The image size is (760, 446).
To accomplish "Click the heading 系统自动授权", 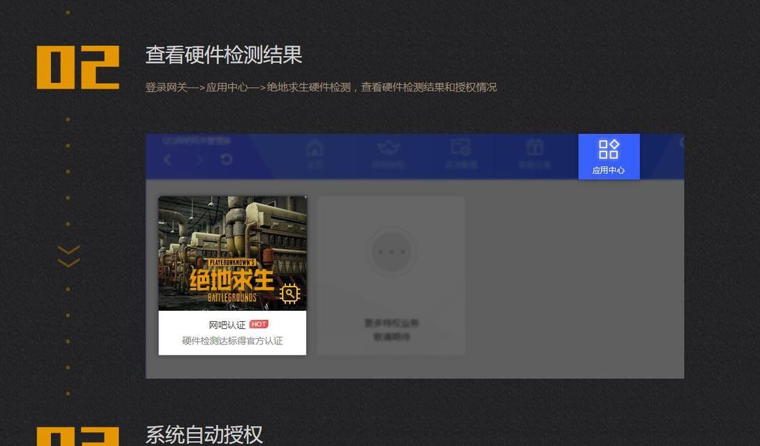I will 204,434.
